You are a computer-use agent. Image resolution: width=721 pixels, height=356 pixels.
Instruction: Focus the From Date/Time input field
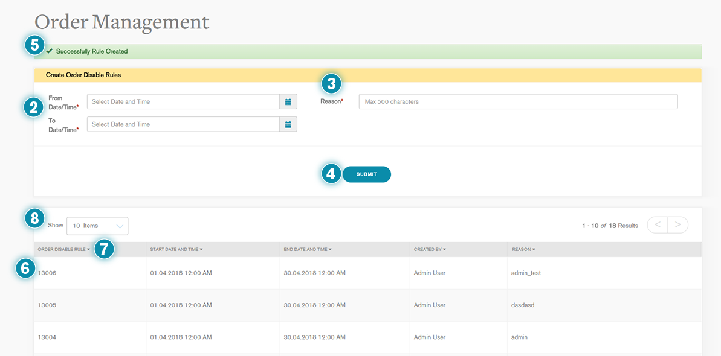click(183, 102)
